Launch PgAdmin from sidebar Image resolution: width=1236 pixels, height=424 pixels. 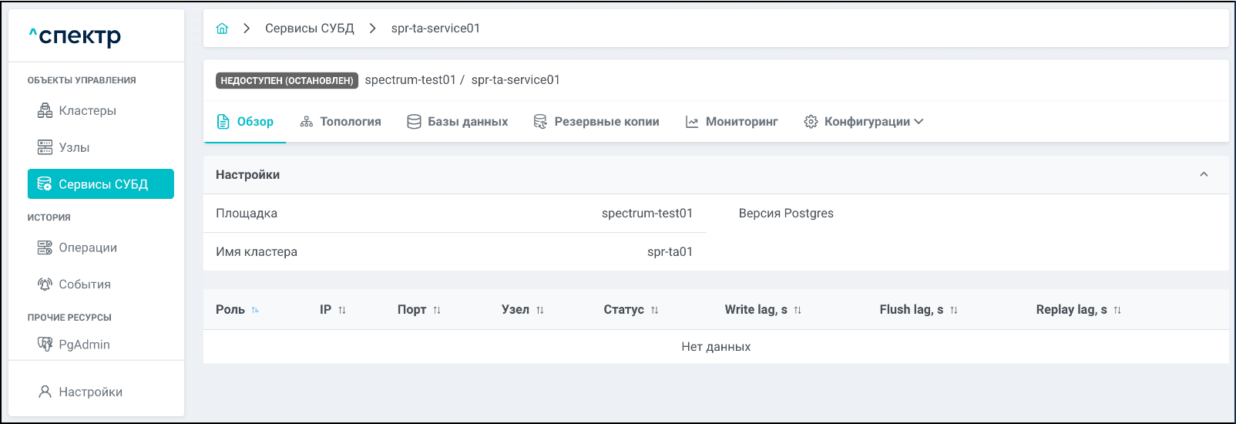point(84,345)
